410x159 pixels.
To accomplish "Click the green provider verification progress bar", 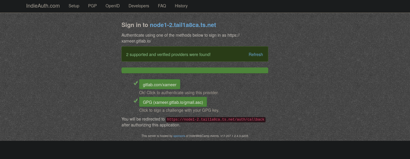I will [x=195, y=70].
